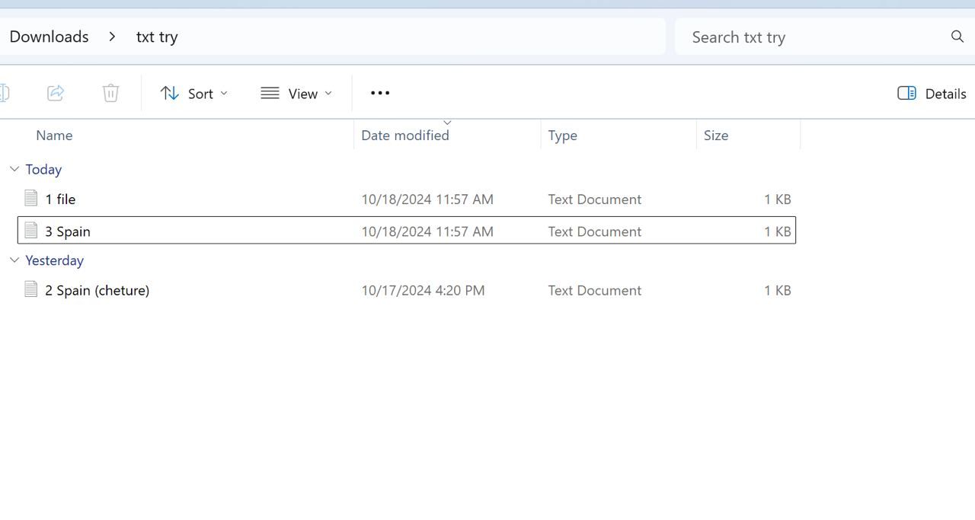
Task: Click into the "Search txt try" field
Action: pos(807,37)
